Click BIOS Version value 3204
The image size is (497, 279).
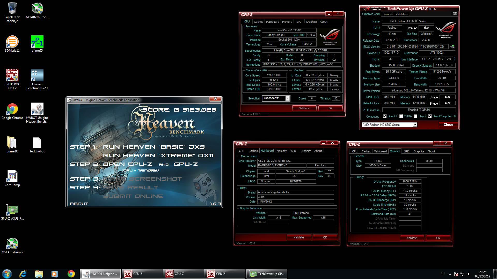(x=295, y=197)
